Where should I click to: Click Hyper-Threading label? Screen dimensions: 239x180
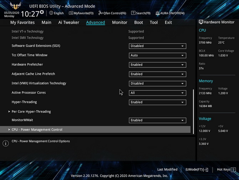click(x=24, y=102)
